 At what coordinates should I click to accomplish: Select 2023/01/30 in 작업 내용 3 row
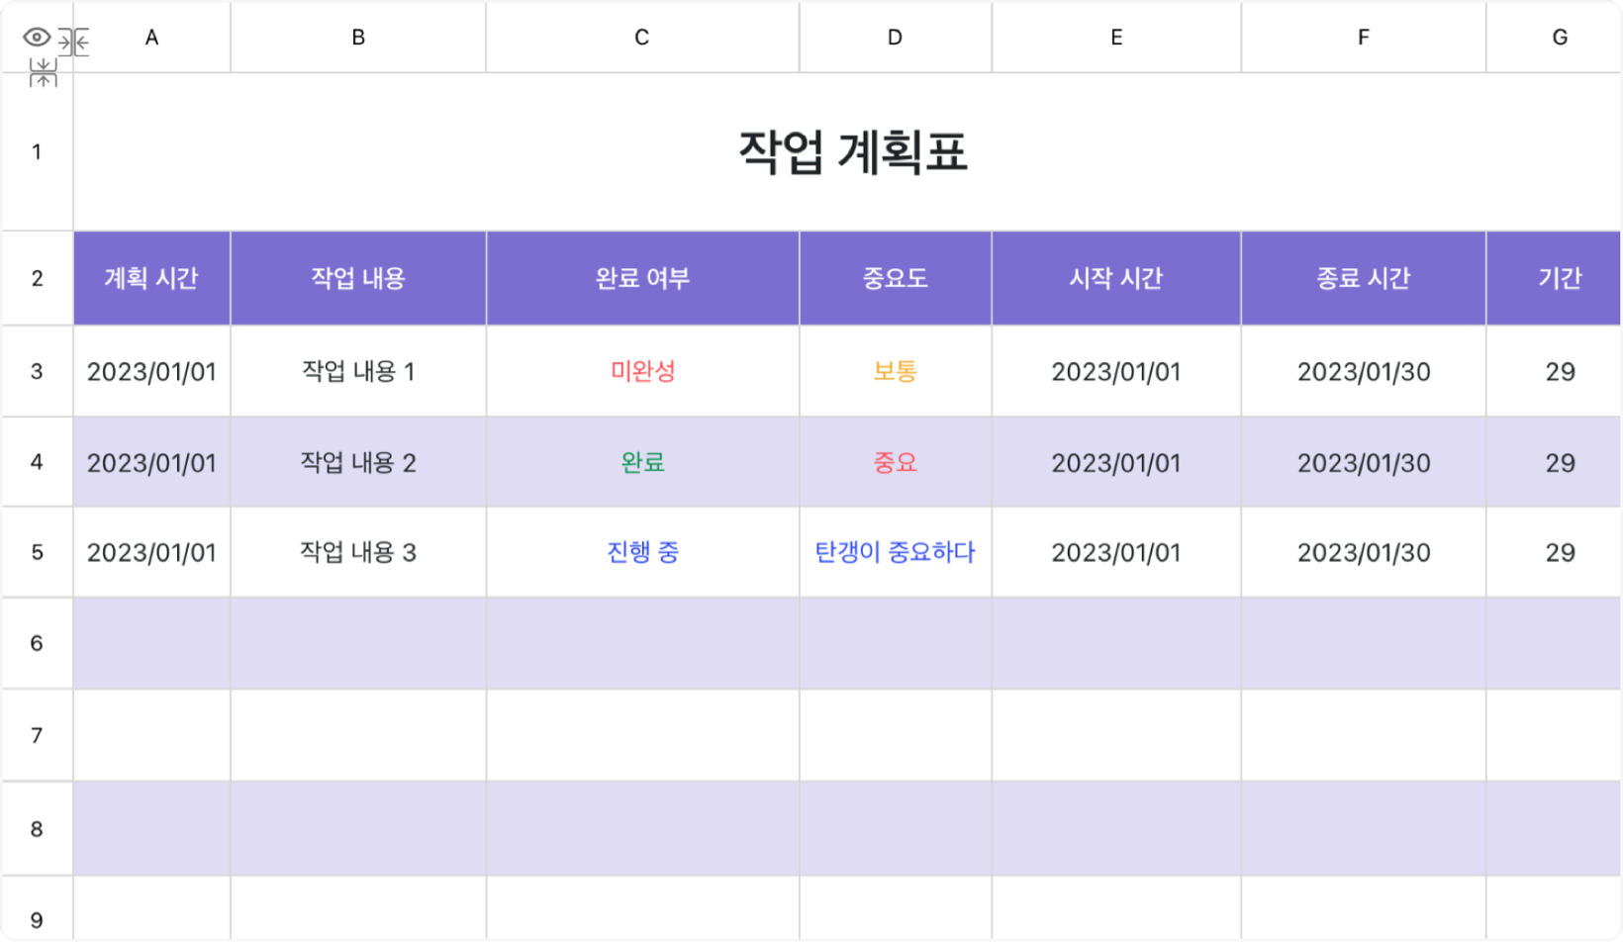[1364, 552]
